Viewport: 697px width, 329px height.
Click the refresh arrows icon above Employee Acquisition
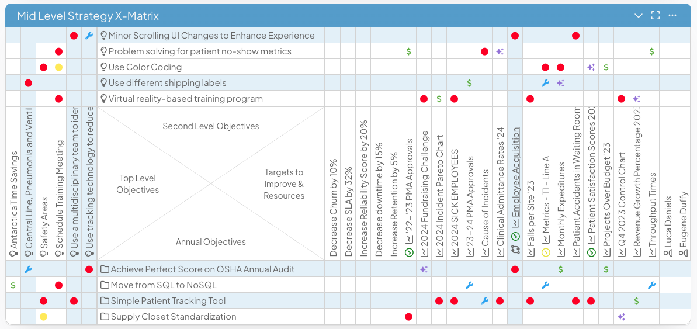click(515, 250)
